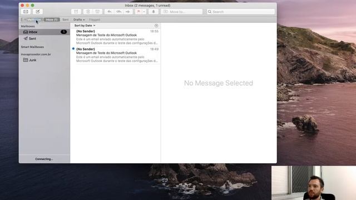Click the blue unread dot
The height and width of the screenshot is (200, 356).
coord(73,48)
